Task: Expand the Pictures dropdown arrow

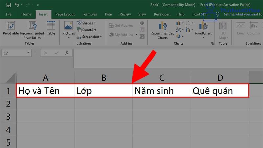Action: 69,38
